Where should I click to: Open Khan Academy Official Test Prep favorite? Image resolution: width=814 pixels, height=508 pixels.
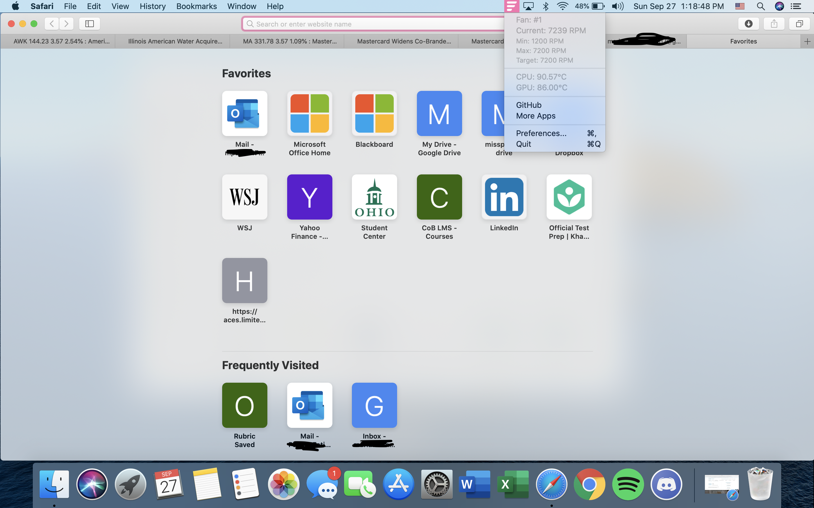click(x=569, y=197)
